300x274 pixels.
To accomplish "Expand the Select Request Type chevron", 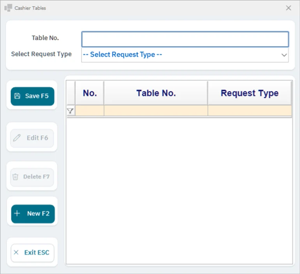I will pyautogui.click(x=284, y=55).
